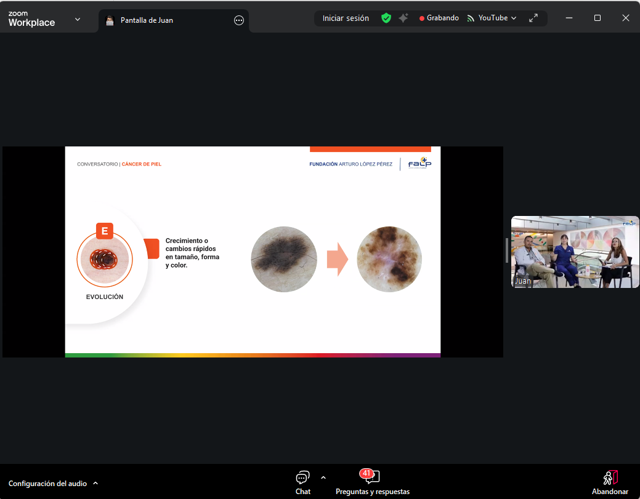Open the Chat panel
This screenshot has width=640, height=499.
pos(302,482)
